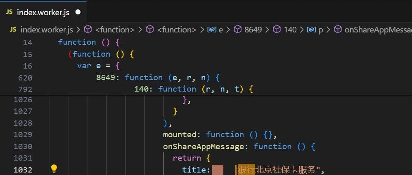Select the 'e' variable breadcrumb

point(221,30)
